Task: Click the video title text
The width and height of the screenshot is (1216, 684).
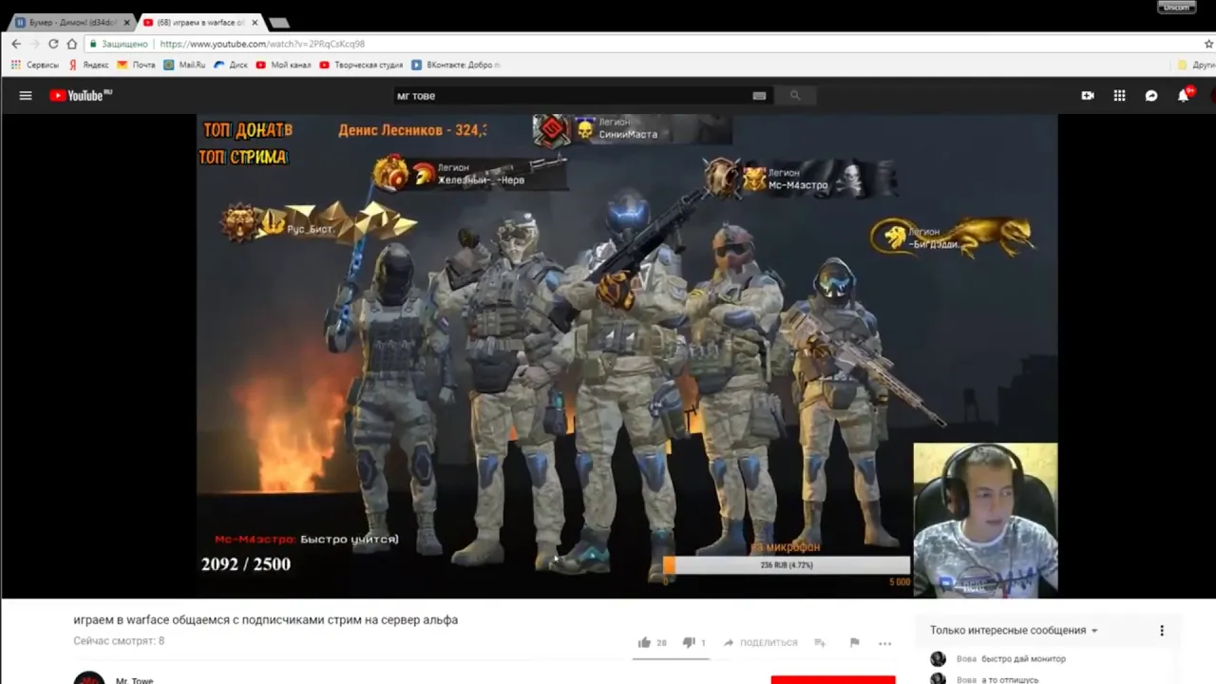Action: click(x=266, y=619)
